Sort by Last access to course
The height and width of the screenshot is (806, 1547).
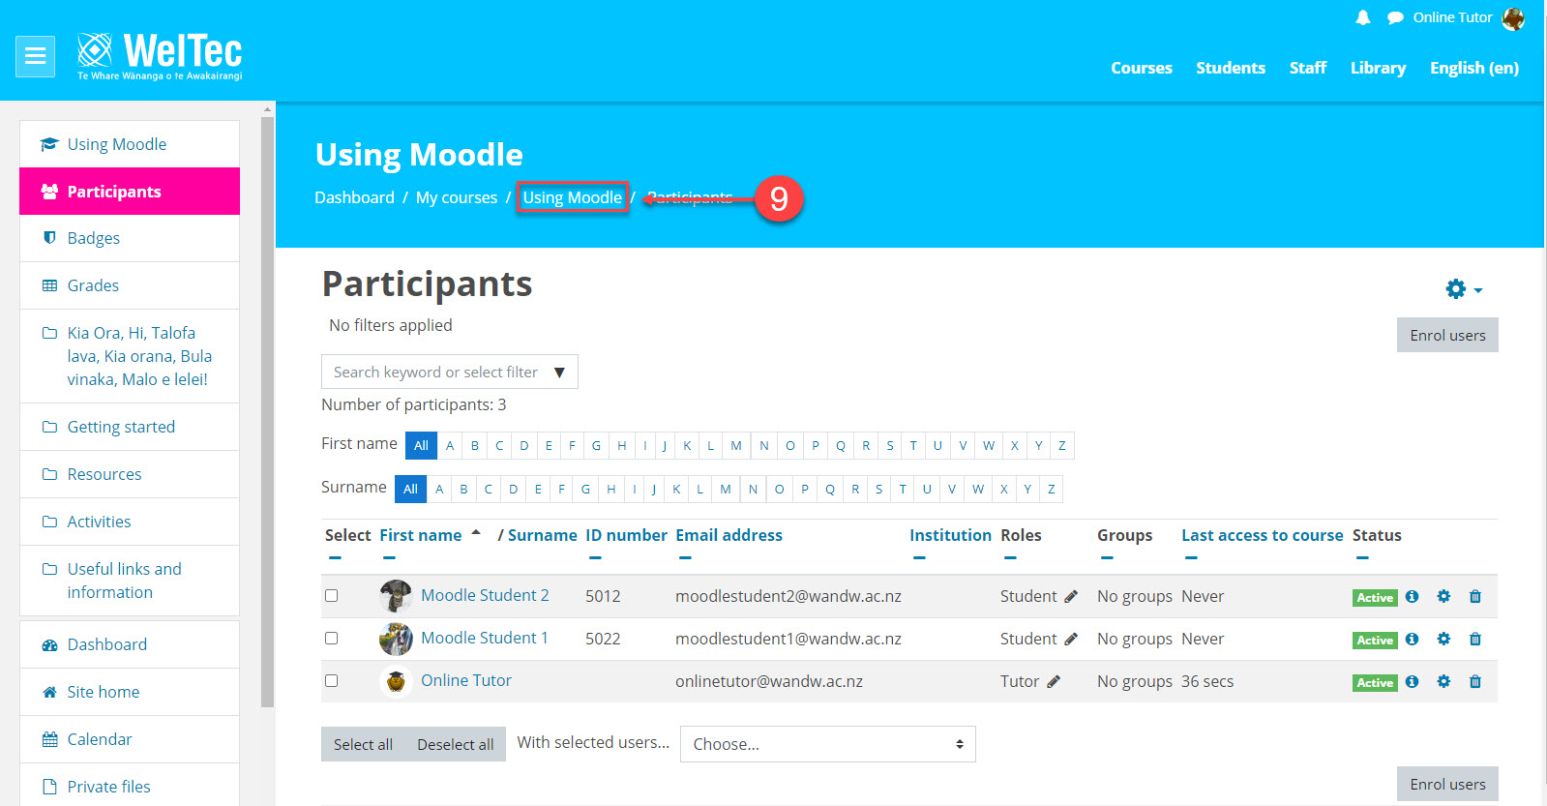[x=1262, y=535]
